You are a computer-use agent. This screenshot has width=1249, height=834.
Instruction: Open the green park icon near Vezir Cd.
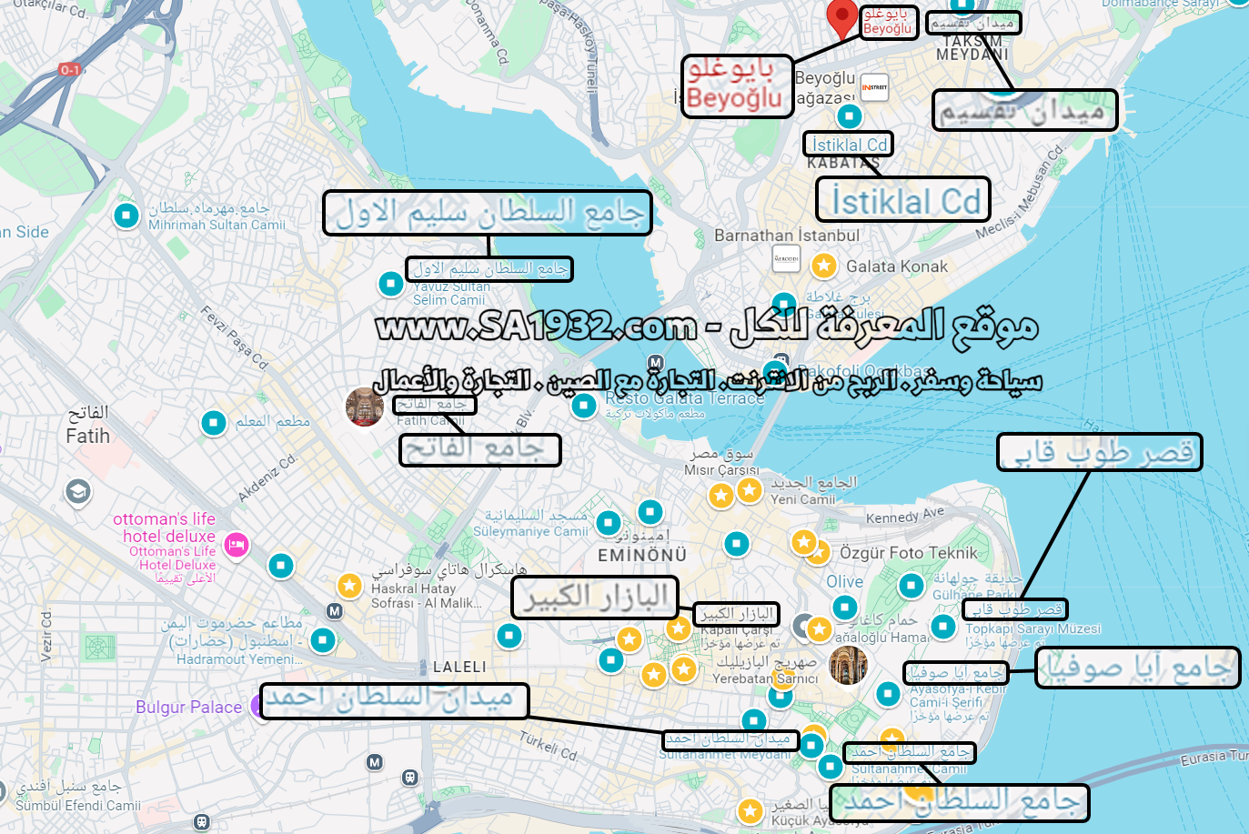click(99, 648)
